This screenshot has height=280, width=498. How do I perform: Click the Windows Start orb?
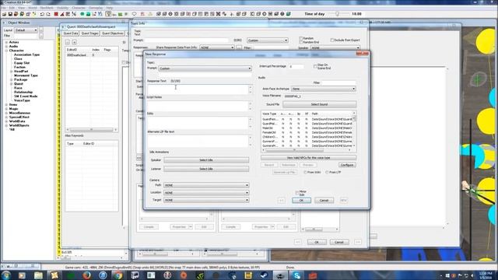click(6, 275)
